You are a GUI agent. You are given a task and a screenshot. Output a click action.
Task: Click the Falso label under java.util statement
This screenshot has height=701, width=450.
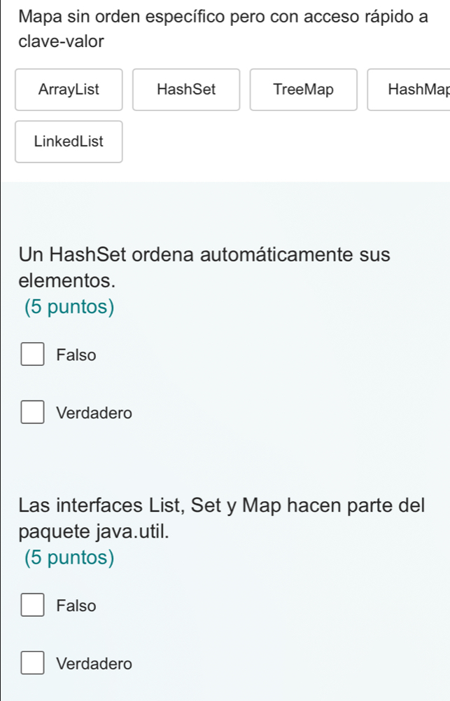[x=76, y=606]
